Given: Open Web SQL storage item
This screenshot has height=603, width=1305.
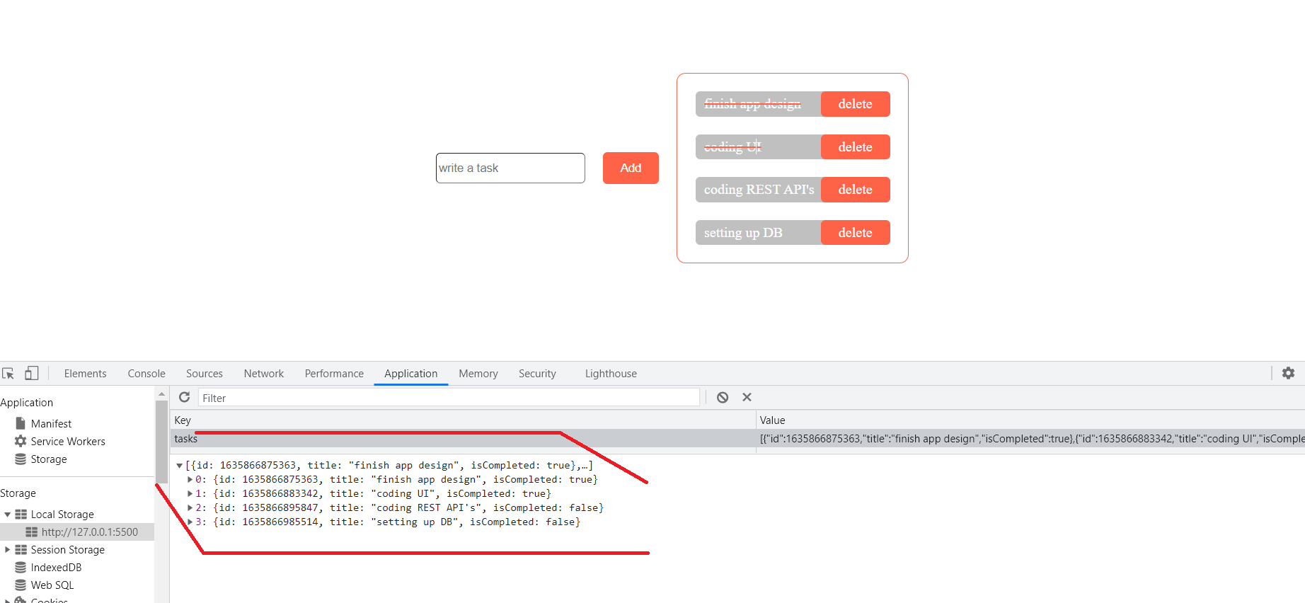Looking at the screenshot, I should (x=52, y=585).
